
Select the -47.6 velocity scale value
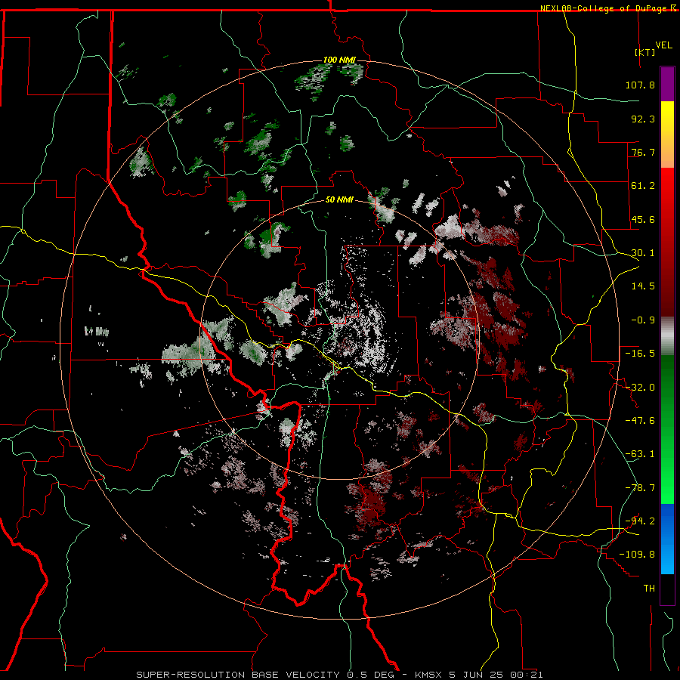pos(640,421)
